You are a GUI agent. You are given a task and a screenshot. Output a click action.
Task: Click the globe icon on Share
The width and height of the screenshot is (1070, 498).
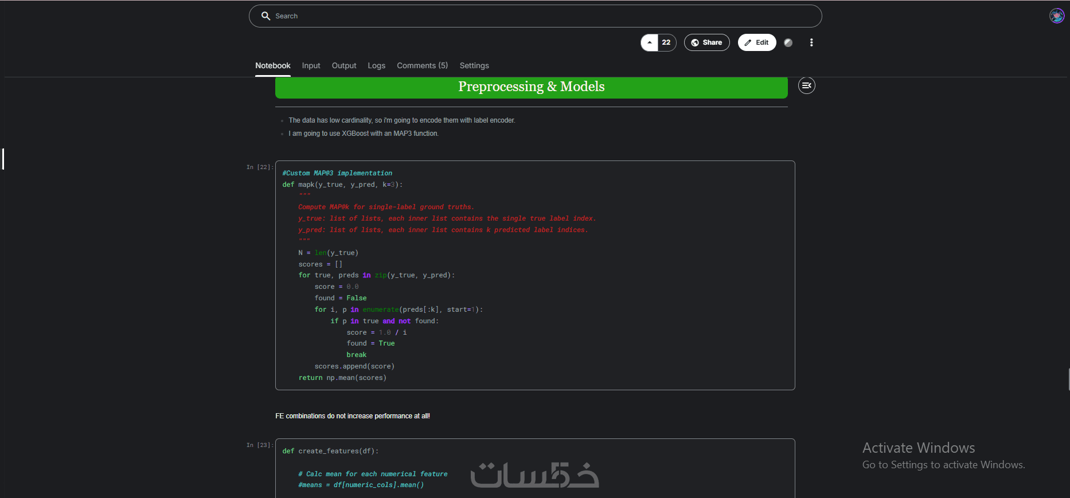(x=695, y=42)
